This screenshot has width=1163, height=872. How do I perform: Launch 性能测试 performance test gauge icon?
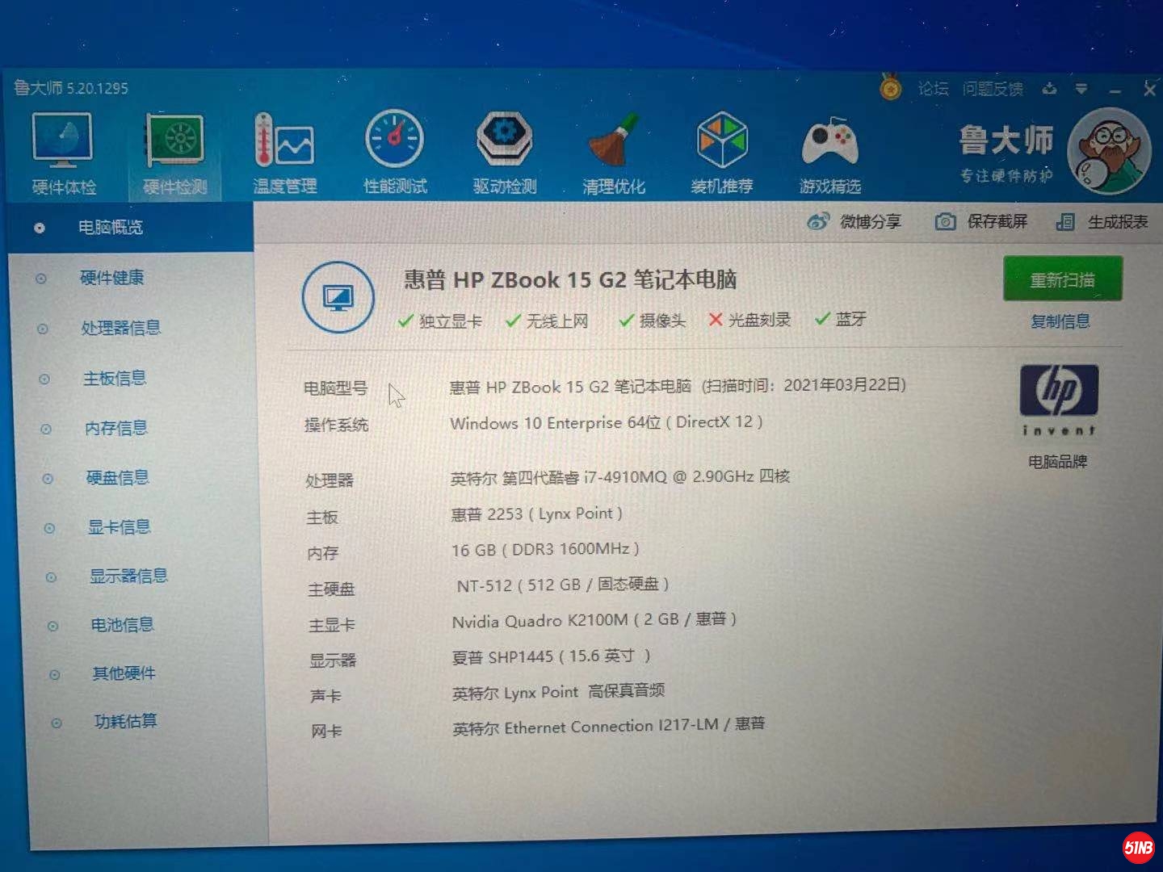[394, 153]
